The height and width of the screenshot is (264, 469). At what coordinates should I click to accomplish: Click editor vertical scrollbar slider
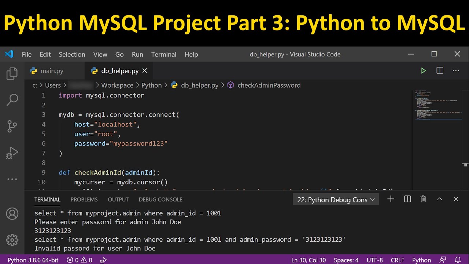466,128
